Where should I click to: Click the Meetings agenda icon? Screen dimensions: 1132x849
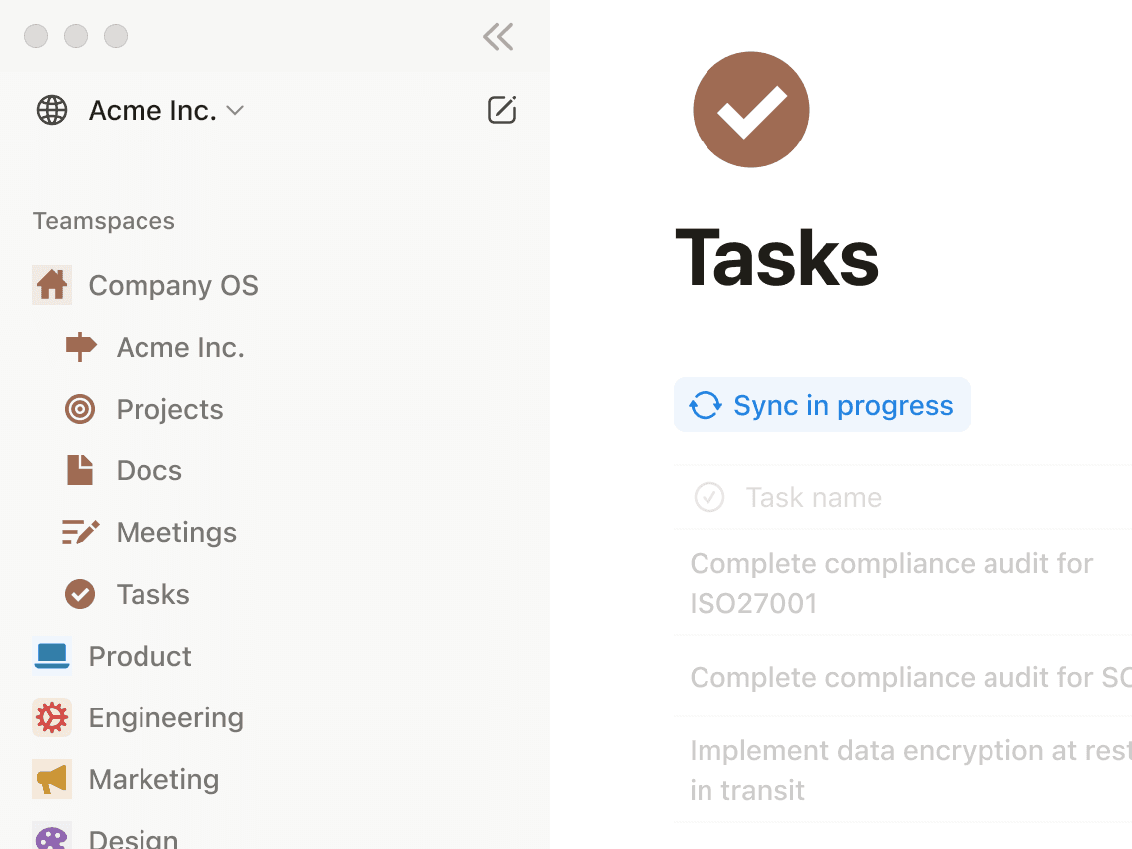(79, 532)
